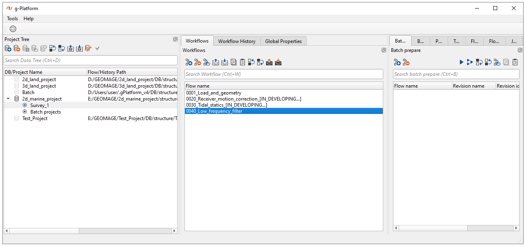Select the 0001_Load_and_geometry workflow
This screenshot has height=247, width=526.
pos(214,93)
